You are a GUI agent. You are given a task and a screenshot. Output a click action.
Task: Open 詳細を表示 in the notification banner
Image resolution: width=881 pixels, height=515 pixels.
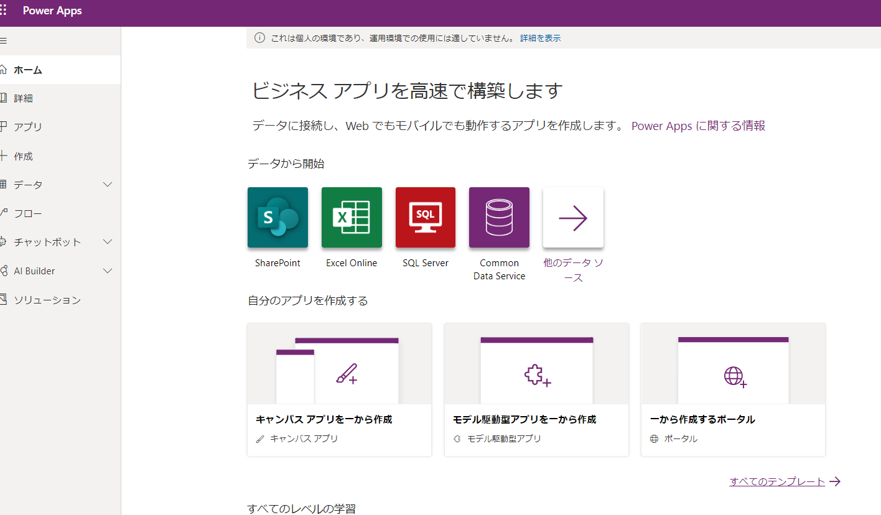pos(539,37)
